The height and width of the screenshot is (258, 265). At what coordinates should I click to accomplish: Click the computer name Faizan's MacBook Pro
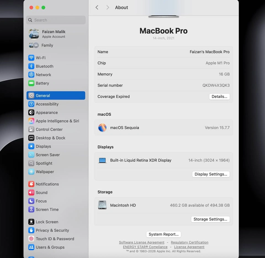click(x=210, y=52)
